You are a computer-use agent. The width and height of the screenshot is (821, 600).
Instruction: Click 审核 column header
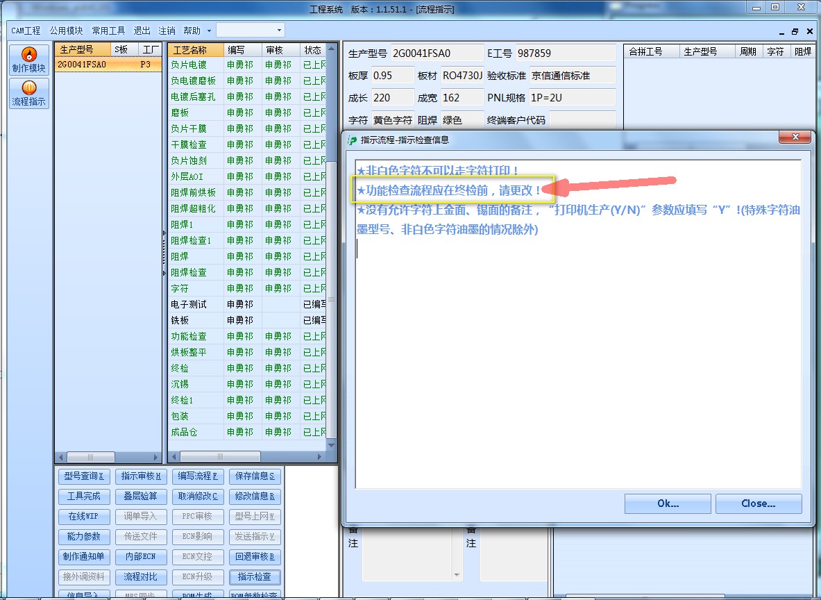(280, 50)
